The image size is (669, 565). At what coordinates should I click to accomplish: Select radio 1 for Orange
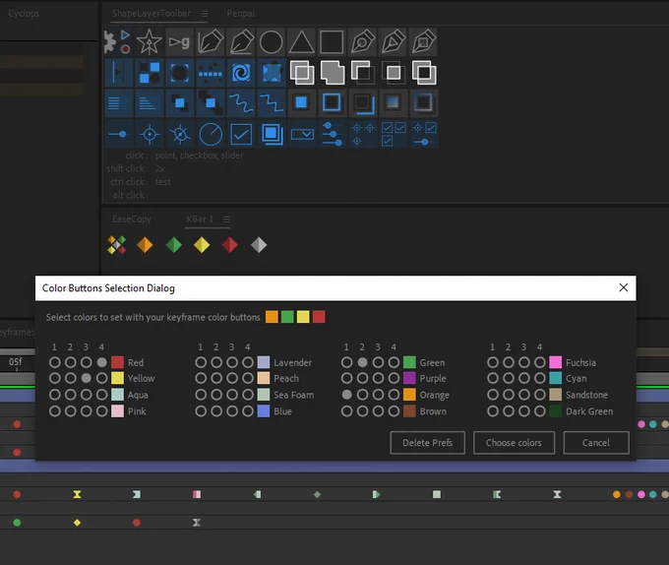pyautogui.click(x=347, y=395)
